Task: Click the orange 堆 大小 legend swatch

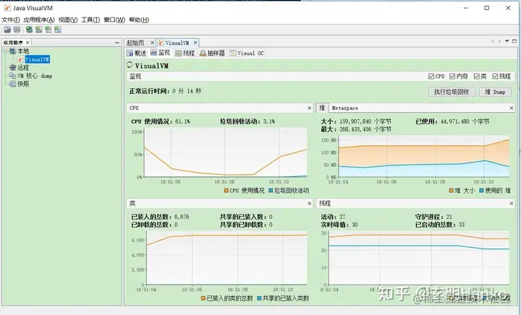Action: pyautogui.click(x=452, y=191)
